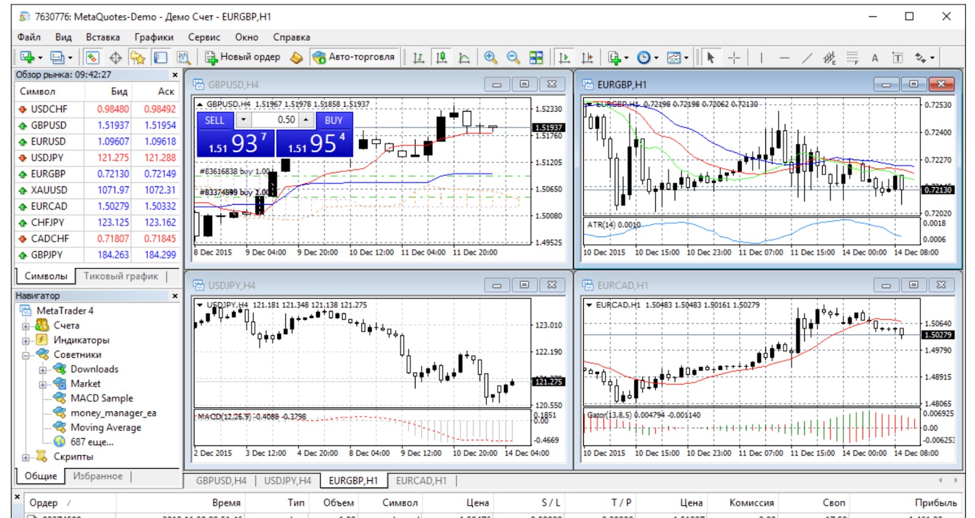Expand the Downloads folder node
This screenshot has width=975, height=518.
coord(43,370)
